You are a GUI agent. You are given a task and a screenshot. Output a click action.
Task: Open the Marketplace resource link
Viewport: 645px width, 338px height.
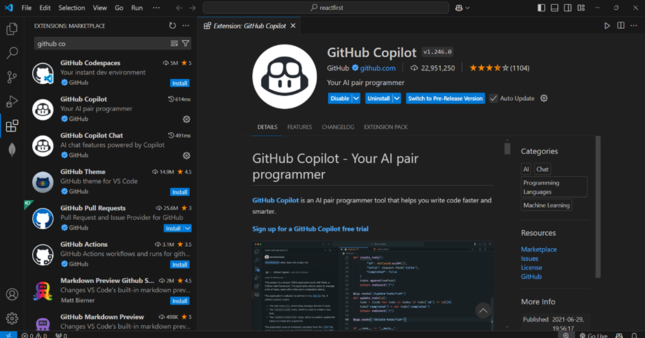[539, 250]
